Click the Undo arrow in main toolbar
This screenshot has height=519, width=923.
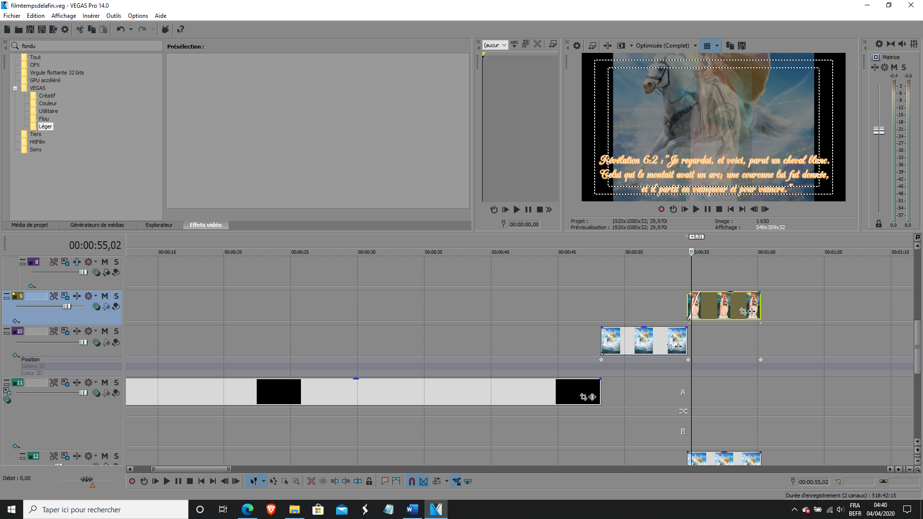(120, 30)
